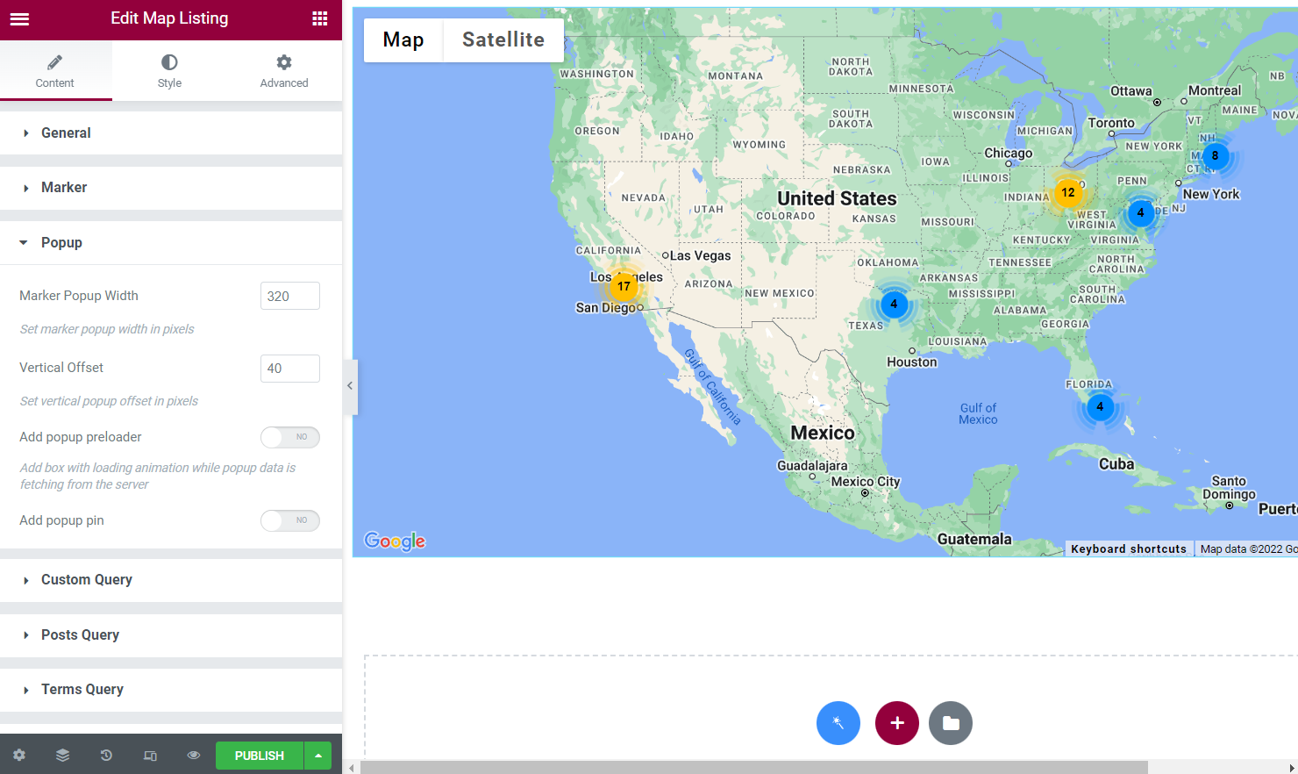Click the Publish button
The image size is (1298, 774).
tap(260, 756)
